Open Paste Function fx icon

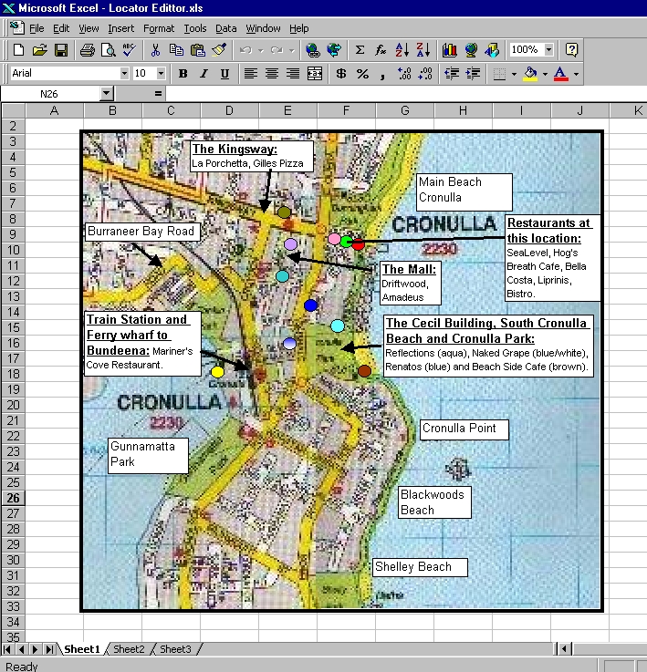coord(381,50)
